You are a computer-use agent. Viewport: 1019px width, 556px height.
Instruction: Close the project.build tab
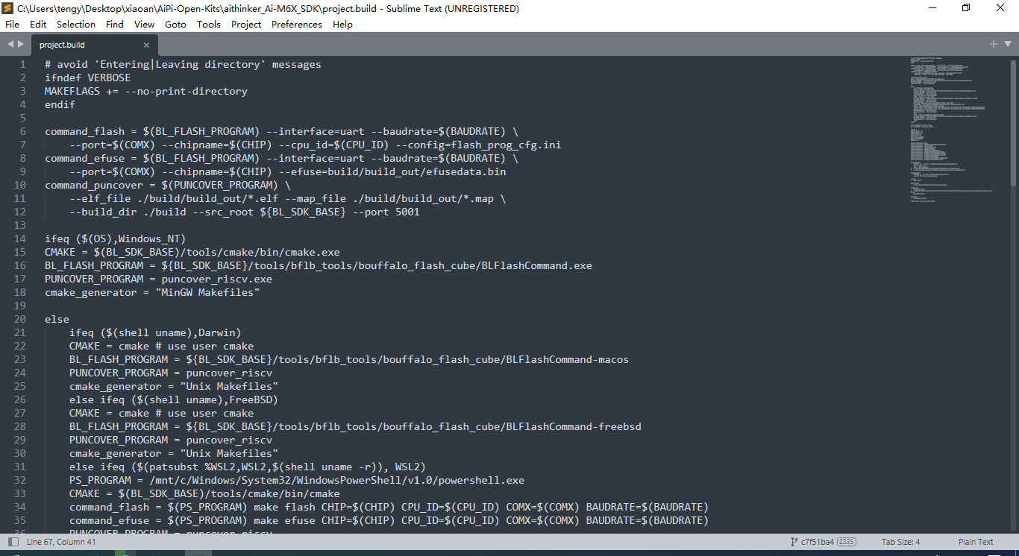(146, 45)
